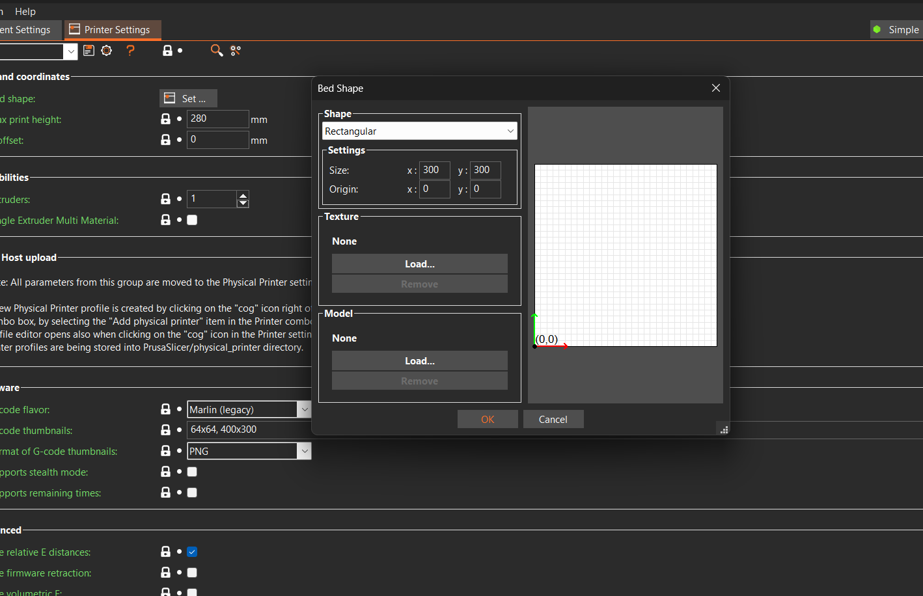Click the Bed Shape dialog resize grip
The width and height of the screenshot is (923, 596).
[724, 429]
